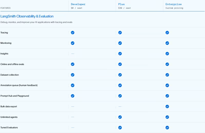Click the Prompt Hub and Playground Plus checkmark
Viewport: 205px width, 133px height.
point(120,96)
